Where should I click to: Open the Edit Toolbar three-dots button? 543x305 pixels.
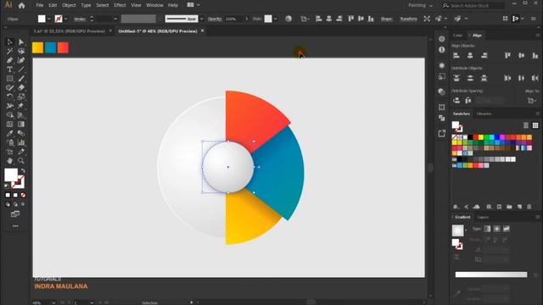(15, 226)
